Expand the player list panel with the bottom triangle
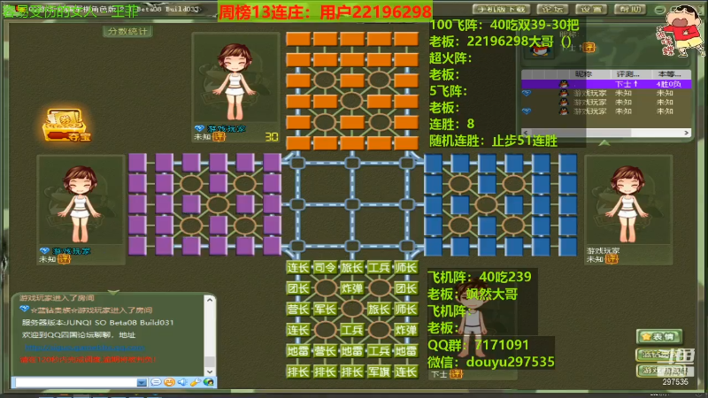708x398 pixels. [604, 143]
